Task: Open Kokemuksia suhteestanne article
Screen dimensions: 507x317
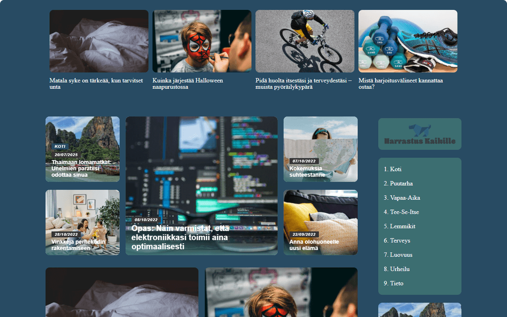Action: [x=307, y=171]
